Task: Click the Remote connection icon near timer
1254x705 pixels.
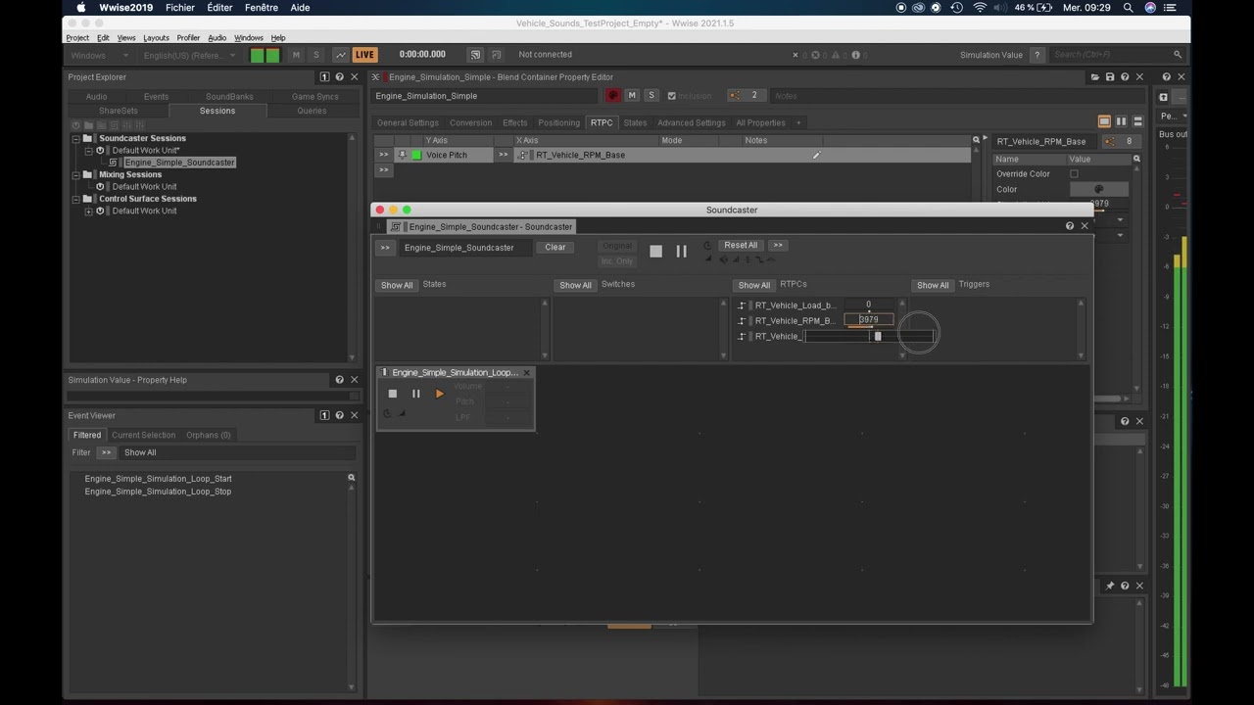Action: (x=475, y=55)
